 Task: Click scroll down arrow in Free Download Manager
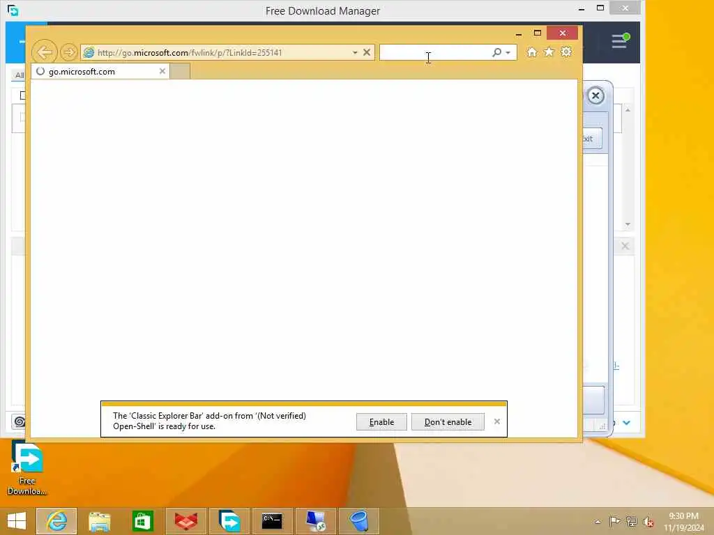click(628, 224)
